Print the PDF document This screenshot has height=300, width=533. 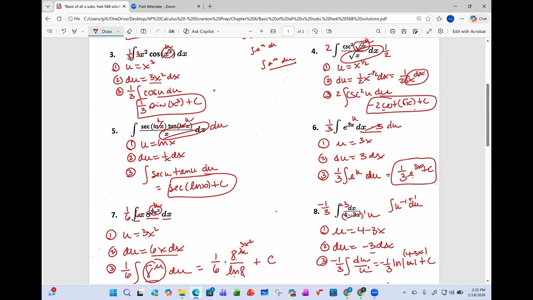[393, 31]
